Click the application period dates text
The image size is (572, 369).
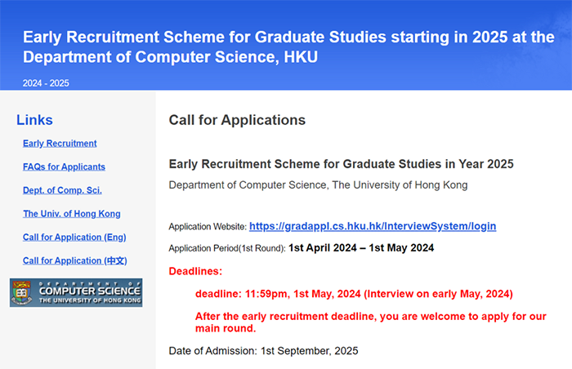361,248
